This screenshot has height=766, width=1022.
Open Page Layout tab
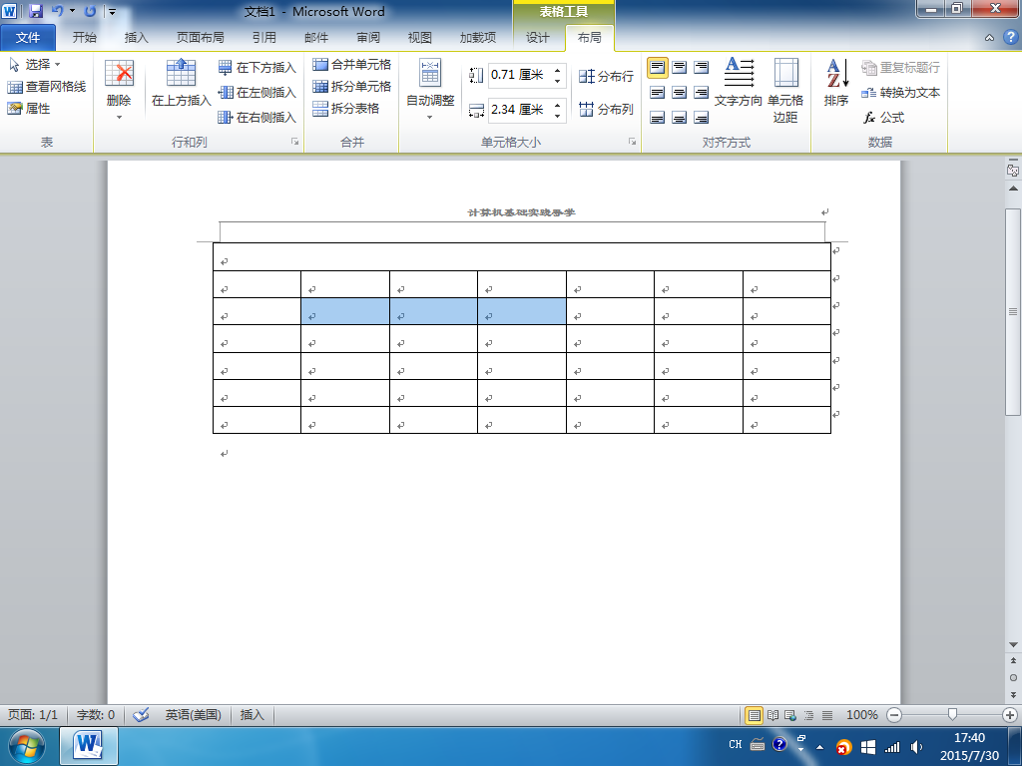200,37
